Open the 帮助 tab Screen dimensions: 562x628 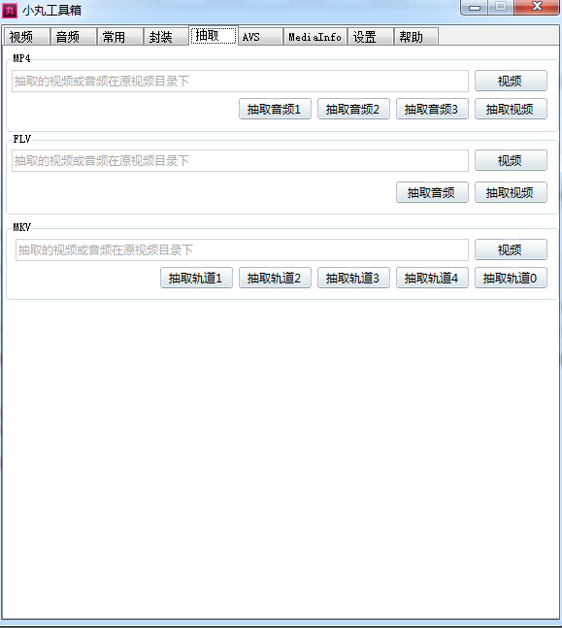pos(416,37)
